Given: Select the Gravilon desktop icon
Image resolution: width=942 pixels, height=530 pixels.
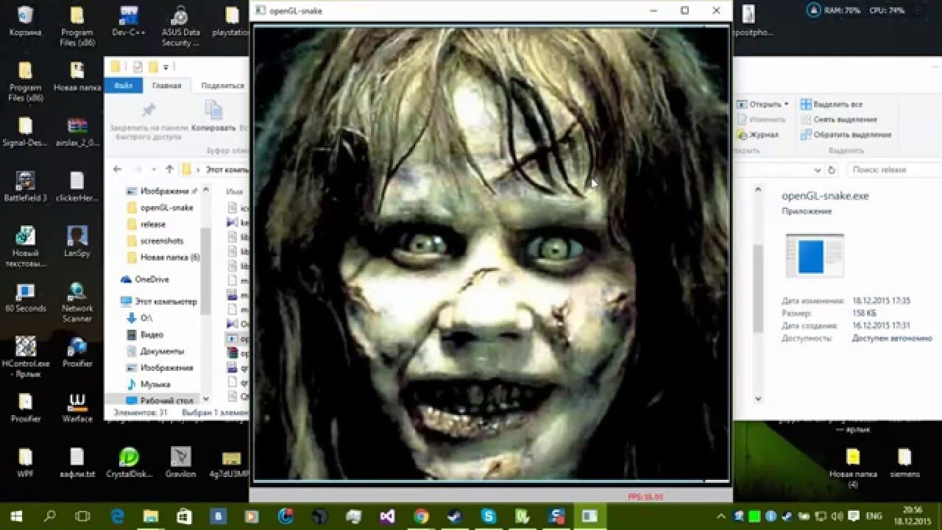Looking at the screenshot, I should 180,462.
